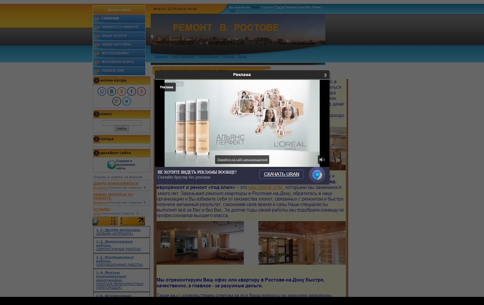The width and height of the screenshot is (484, 305).
Task: Click the СТРОКА block header
Action: [x=121, y=139]
